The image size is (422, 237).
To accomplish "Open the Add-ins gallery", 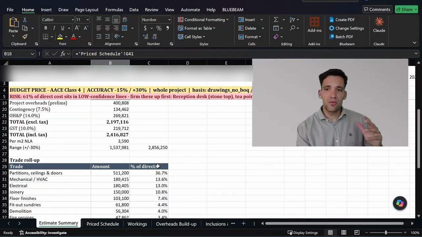I will (314, 25).
